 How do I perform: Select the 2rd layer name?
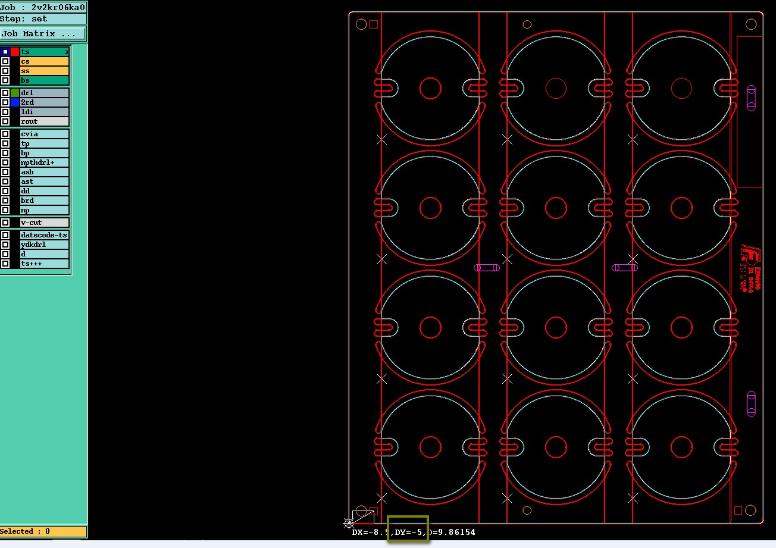(x=45, y=102)
